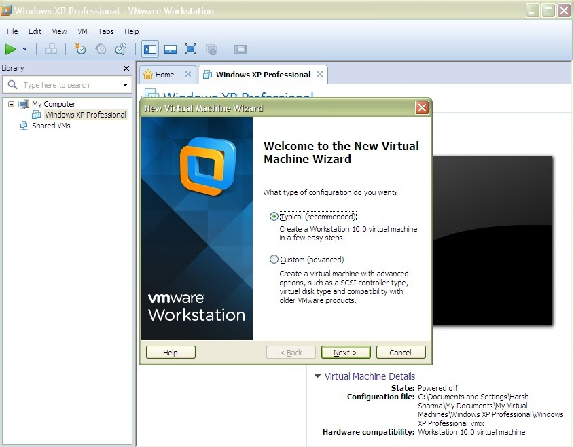
Task: Collapse the Virtual Machine Details section
Action: click(x=317, y=376)
